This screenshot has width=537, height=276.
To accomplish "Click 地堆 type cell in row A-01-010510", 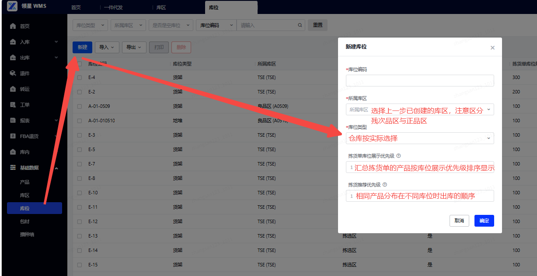I will coord(178,121).
